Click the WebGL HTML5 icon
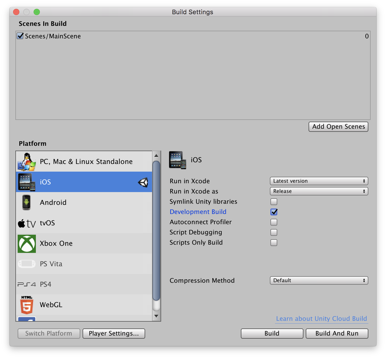This screenshot has width=386, height=358. [x=26, y=305]
